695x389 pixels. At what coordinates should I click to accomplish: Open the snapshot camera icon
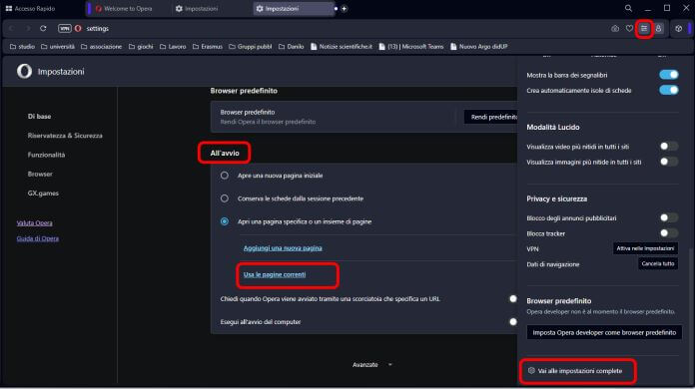(615, 29)
